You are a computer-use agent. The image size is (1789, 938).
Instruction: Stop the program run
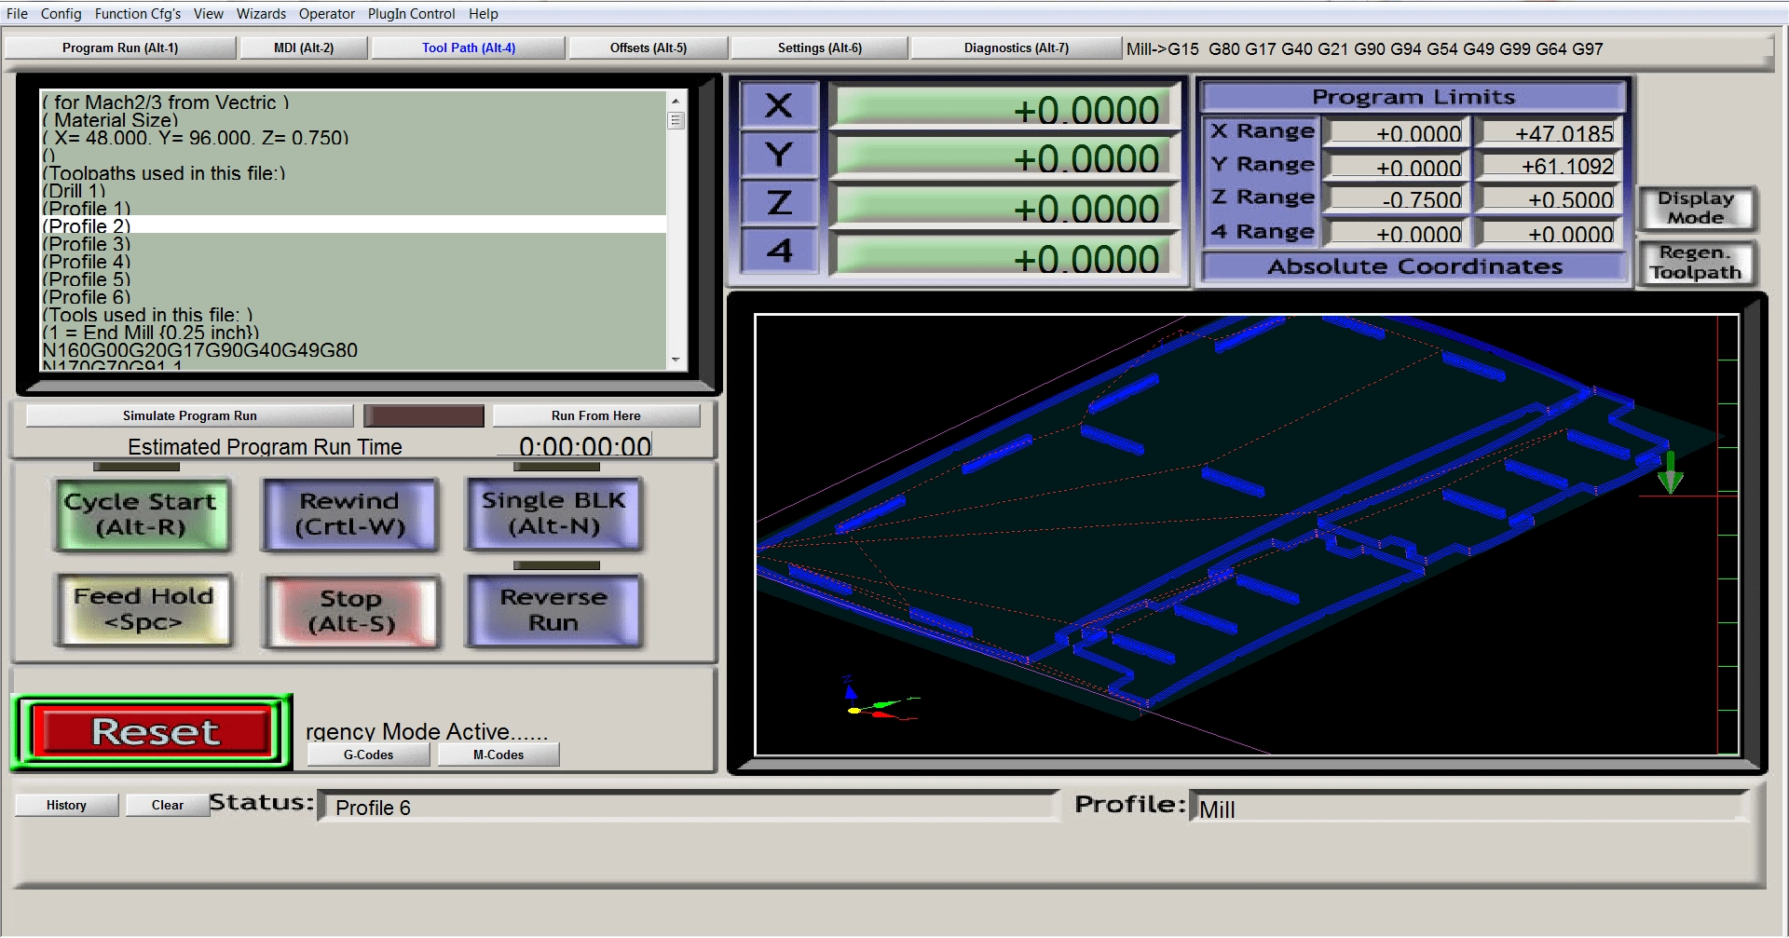click(x=351, y=610)
